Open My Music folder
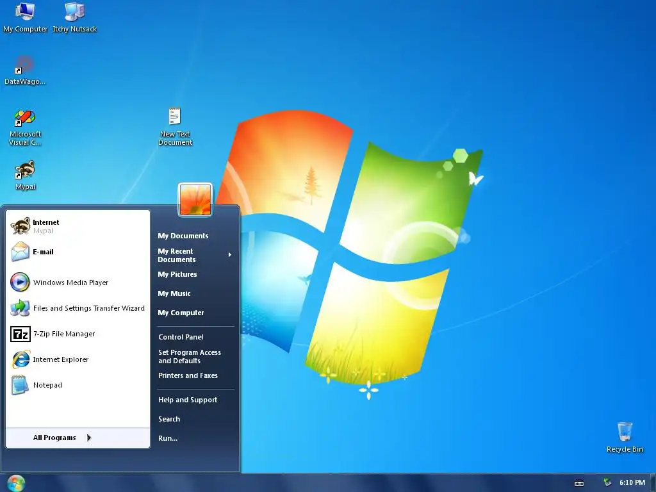The width and height of the screenshot is (656, 492). [195, 293]
